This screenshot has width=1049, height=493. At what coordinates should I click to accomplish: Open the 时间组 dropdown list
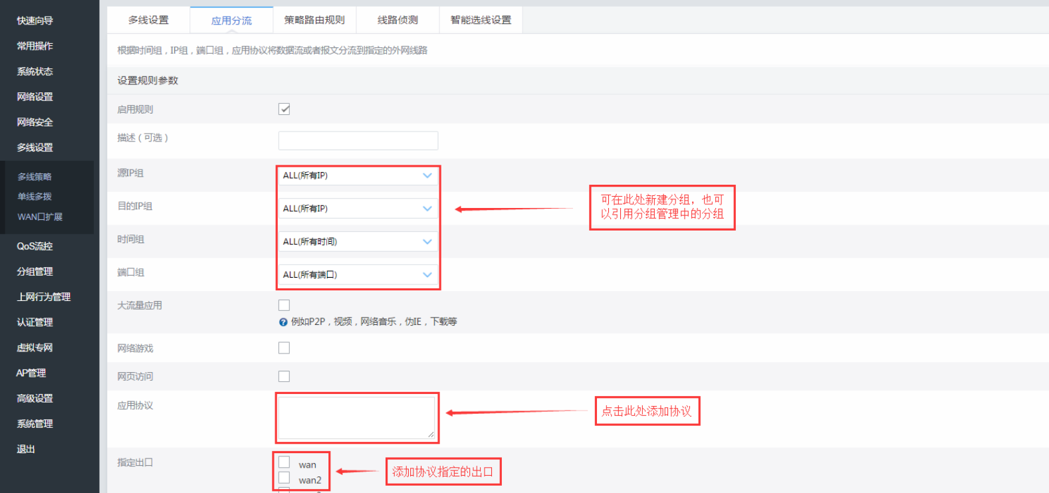pyautogui.click(x=358, y=242)
